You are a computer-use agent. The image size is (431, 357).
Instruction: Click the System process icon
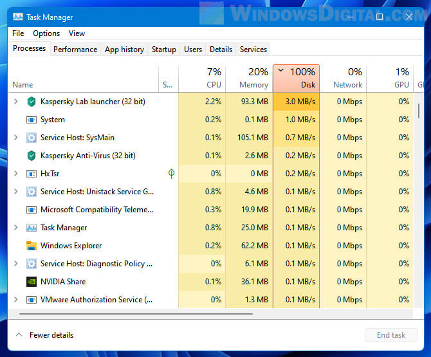pyautogui.click(x=32, y=120)
